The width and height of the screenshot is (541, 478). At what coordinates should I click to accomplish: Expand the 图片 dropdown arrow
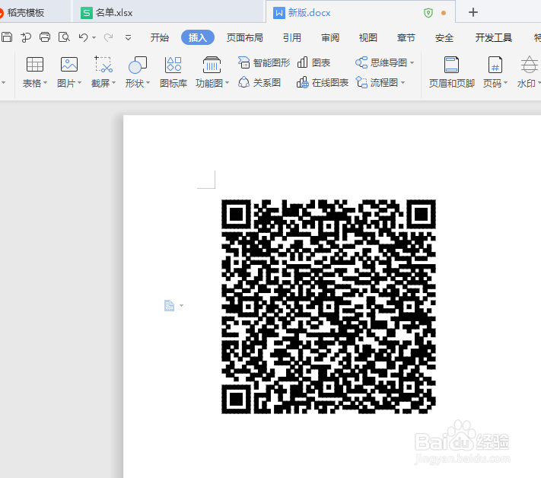(79, 83)
